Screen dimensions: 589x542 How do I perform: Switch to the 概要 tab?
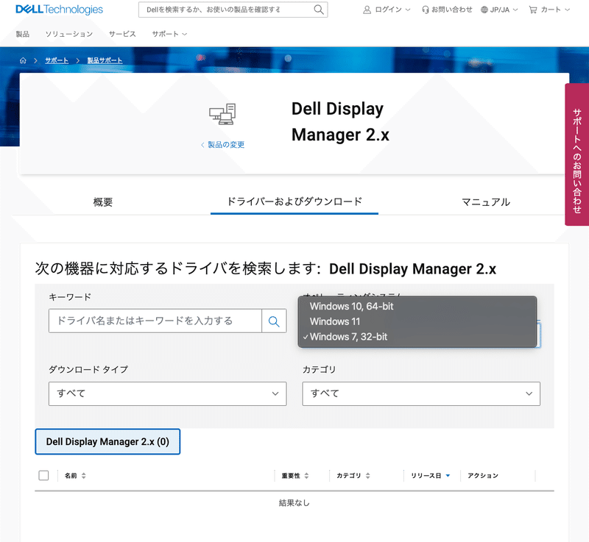click(x=102, y=201)
